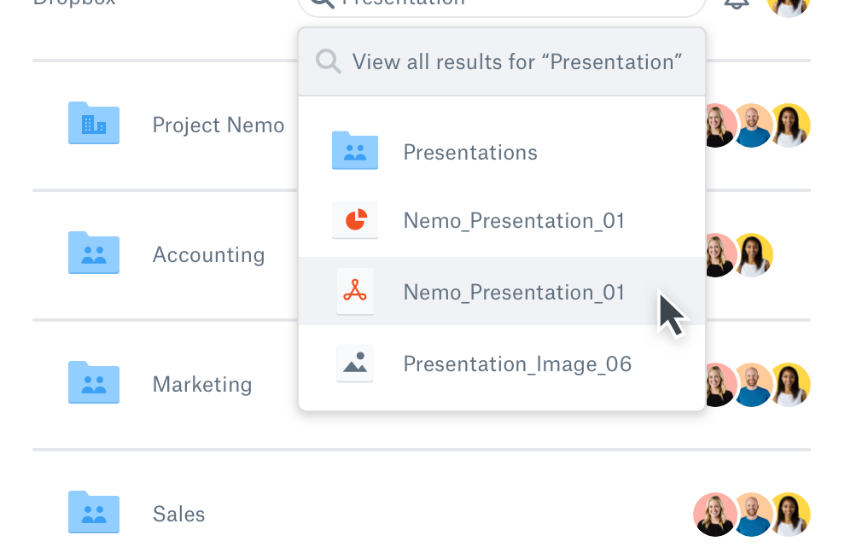View Marketing's bald man member avatar
This screenshot has width=845, height=547.
pos(753,384)
